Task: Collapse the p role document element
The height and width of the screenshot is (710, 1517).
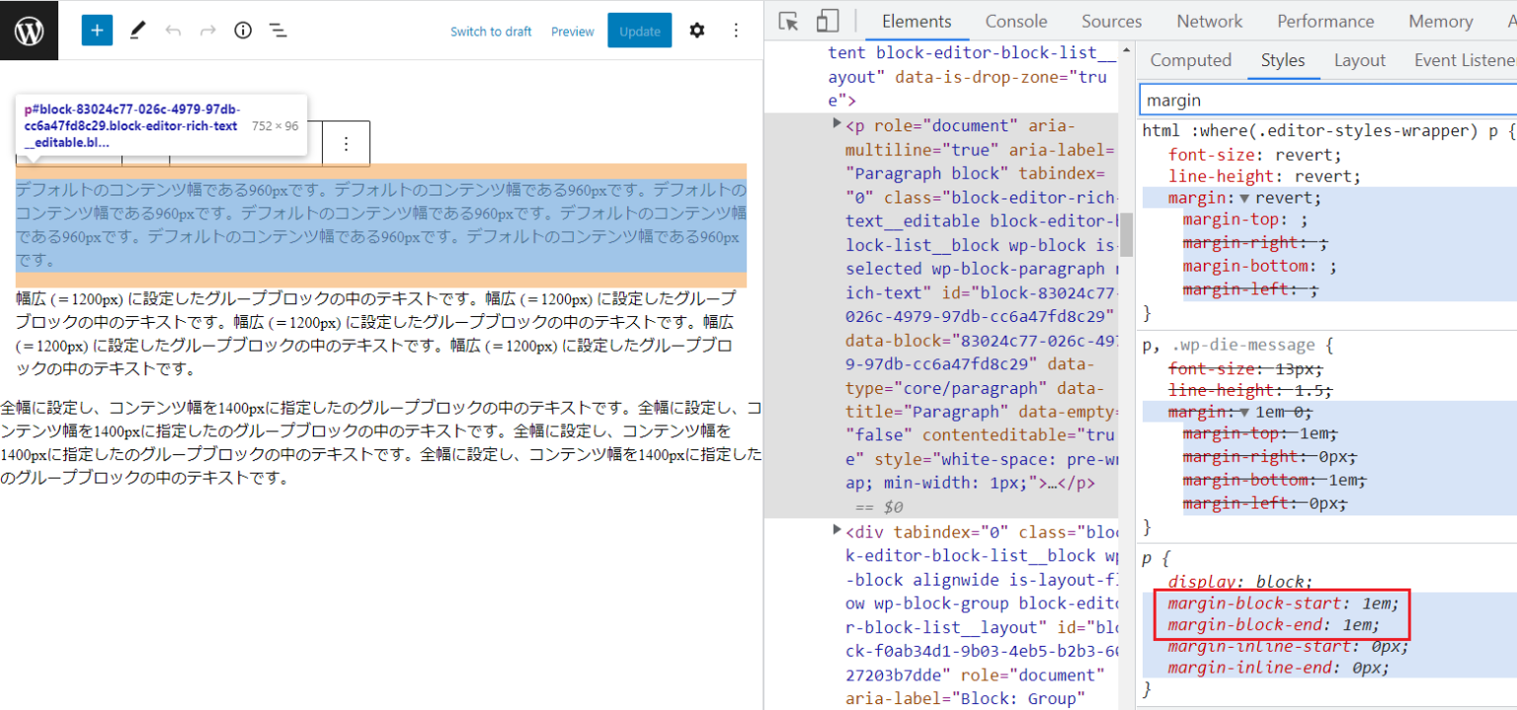Action: click(837, 125)
